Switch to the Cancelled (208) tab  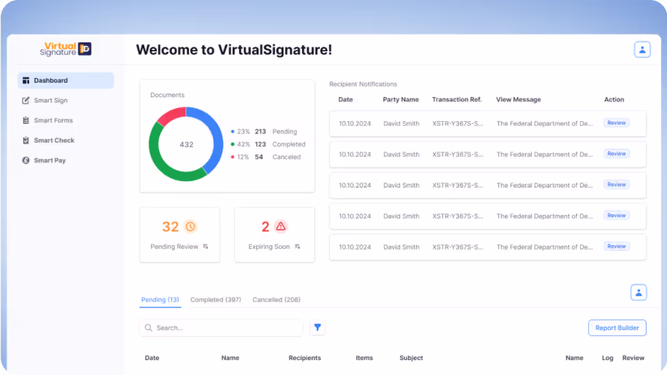[x=277, y=300]
